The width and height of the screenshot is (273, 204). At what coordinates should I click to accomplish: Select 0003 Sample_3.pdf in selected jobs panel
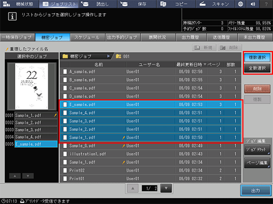(36, 130)
